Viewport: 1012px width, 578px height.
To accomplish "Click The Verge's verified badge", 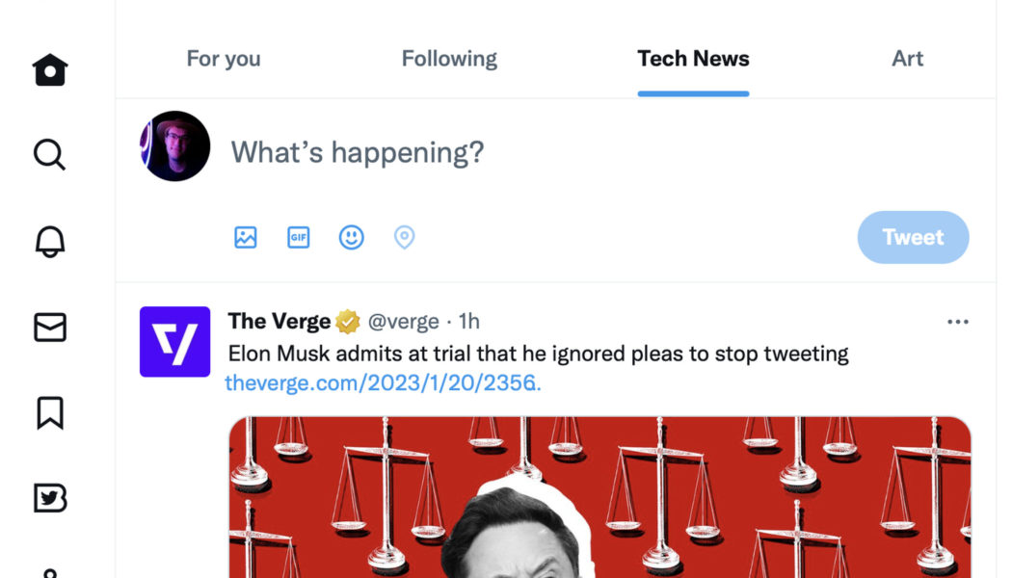I will (345, 321).
